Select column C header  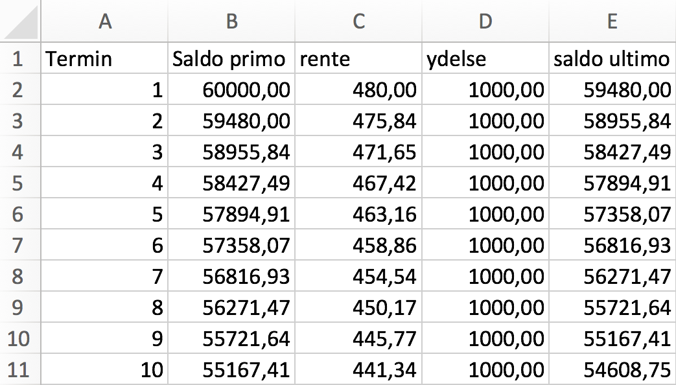[x=358, y=21]
